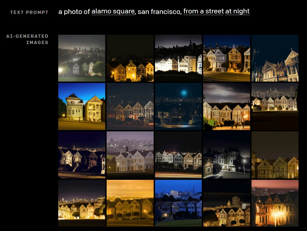Select image with pale purple hazy skyline

tap(130, 155)
